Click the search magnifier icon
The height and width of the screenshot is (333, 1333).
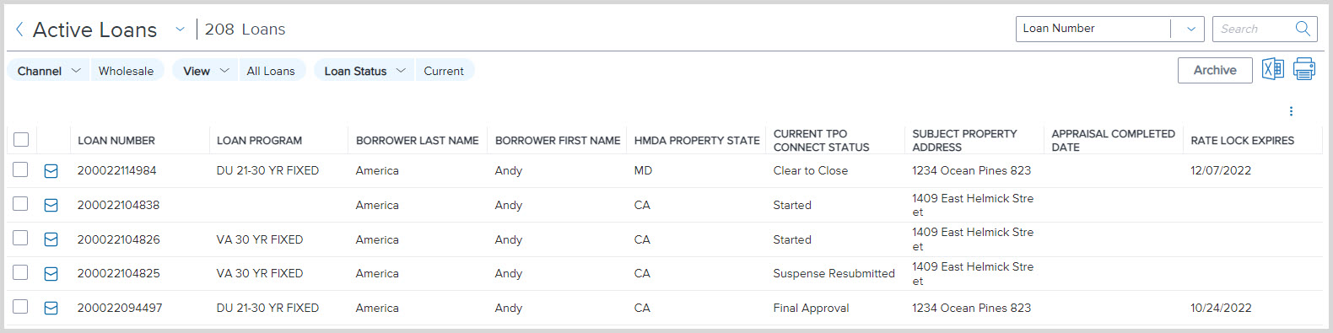(1303, 29)
